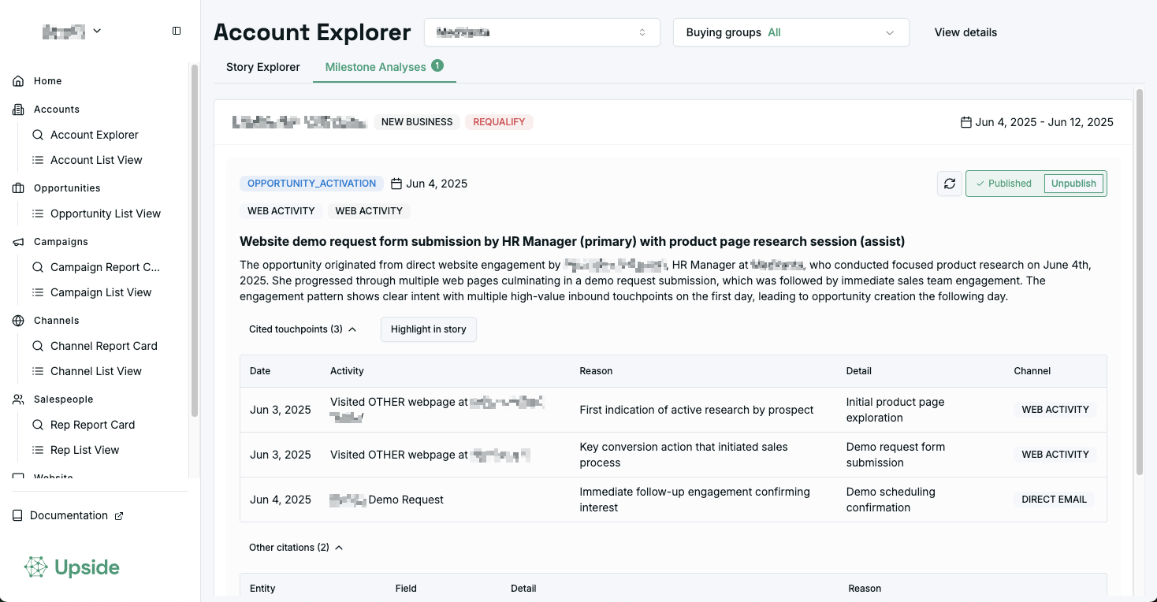Click the calendar icon beside Jun 4, 2025

pos(397,184)
